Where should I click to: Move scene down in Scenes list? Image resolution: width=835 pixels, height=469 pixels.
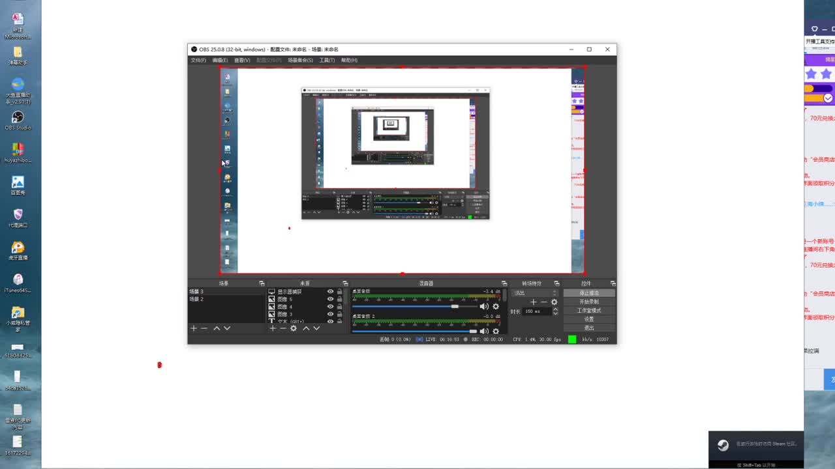coord(227,328)
